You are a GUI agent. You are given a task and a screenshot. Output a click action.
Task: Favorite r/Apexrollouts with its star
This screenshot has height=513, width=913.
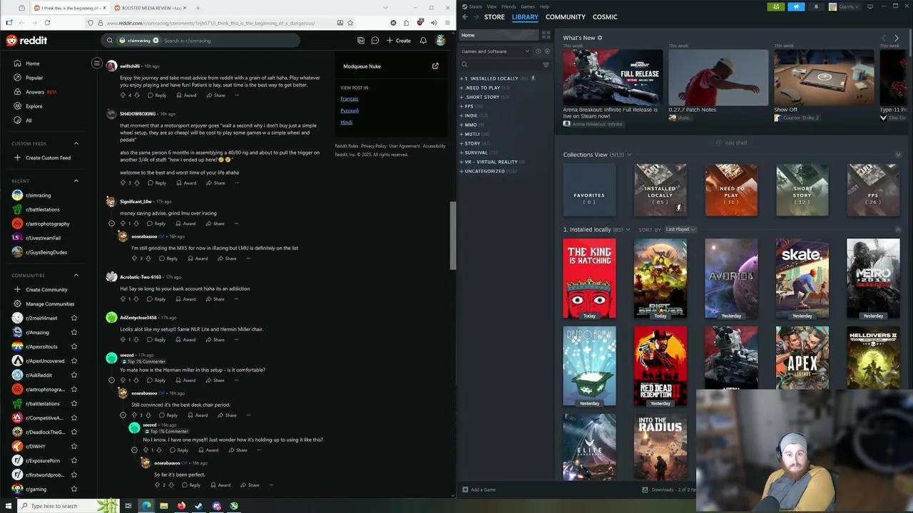(74, 347)
